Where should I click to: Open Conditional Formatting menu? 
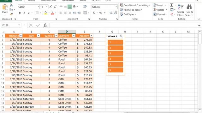pyautogui.click(x=135, y=5)
